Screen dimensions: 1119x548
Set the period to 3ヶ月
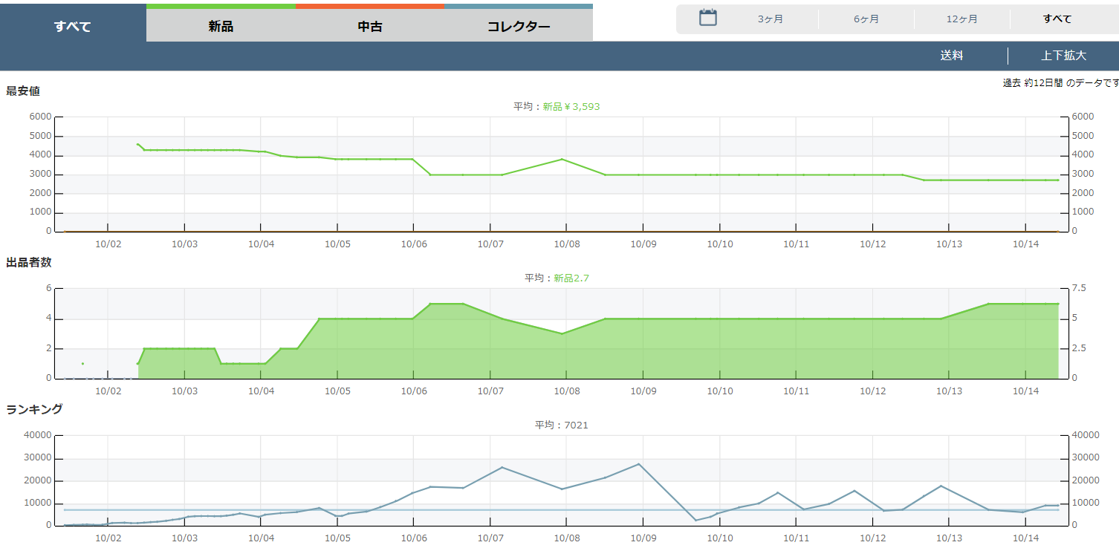pos(771,19)
